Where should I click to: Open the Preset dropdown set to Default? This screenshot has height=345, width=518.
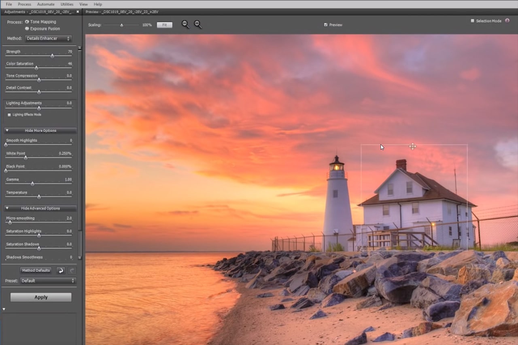click(x=48, y=281)
